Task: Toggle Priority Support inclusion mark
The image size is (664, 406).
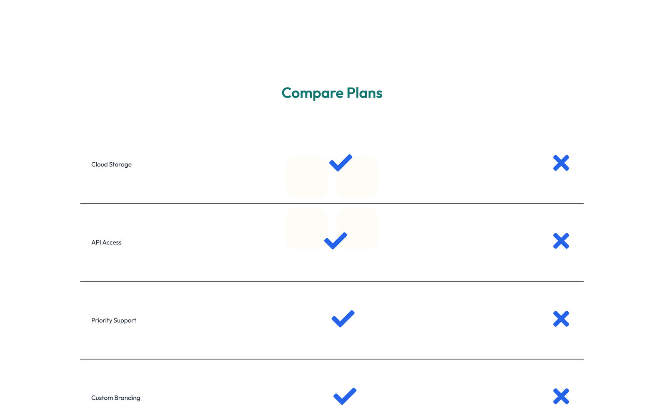Action: pyautogui.click(x=342, y=318)
